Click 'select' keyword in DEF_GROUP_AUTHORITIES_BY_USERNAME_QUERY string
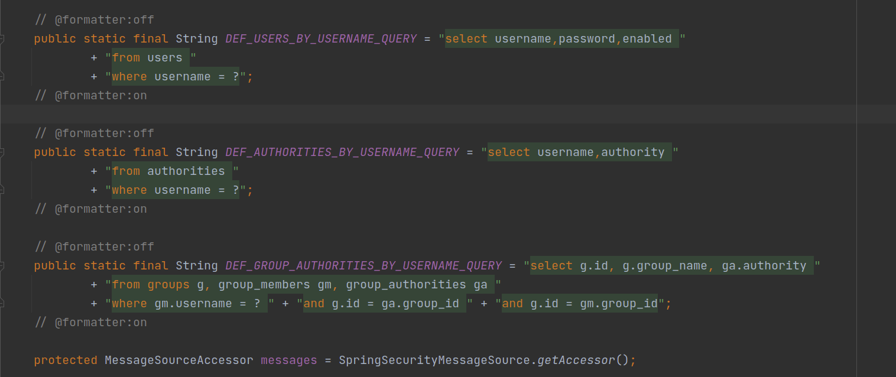Screen dimensions: 896x377 click(551, 266)
